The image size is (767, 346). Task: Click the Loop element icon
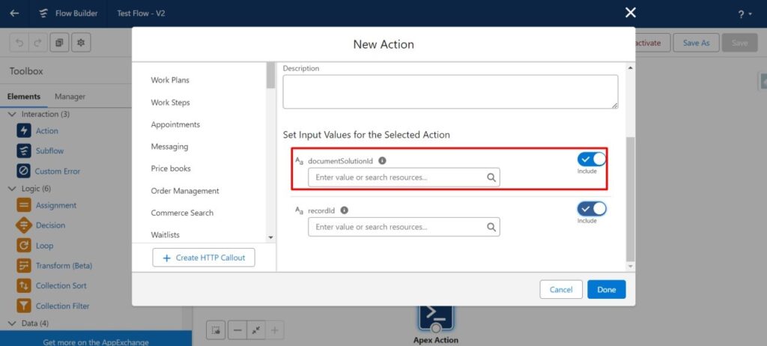(x=23, y=246)
